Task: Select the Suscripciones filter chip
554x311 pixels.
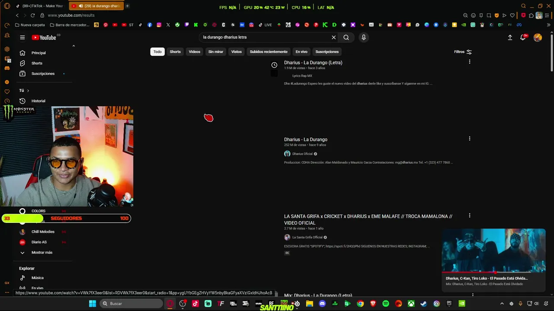Action: (x=327, y=52)
